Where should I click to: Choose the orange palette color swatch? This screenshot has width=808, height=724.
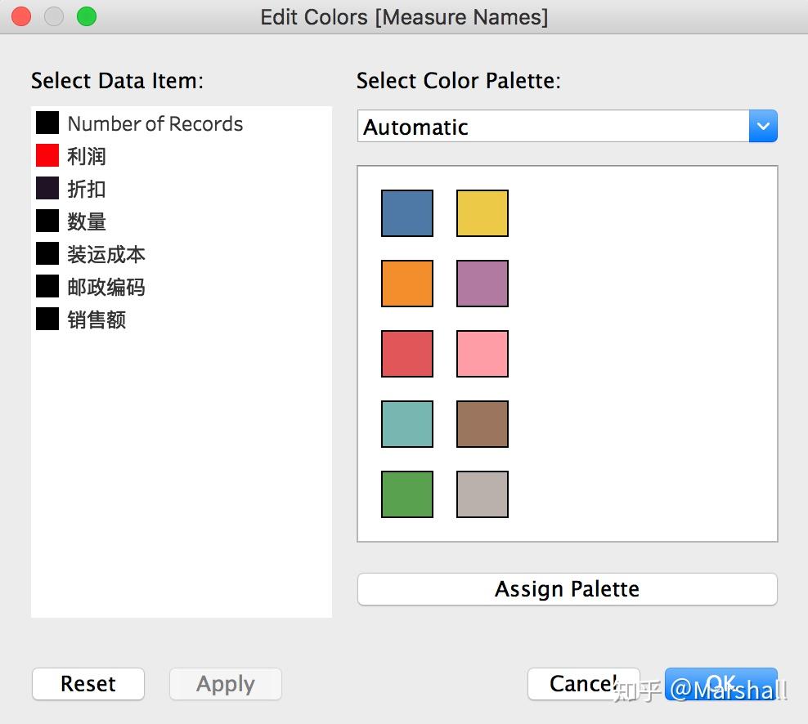(407, 284)
